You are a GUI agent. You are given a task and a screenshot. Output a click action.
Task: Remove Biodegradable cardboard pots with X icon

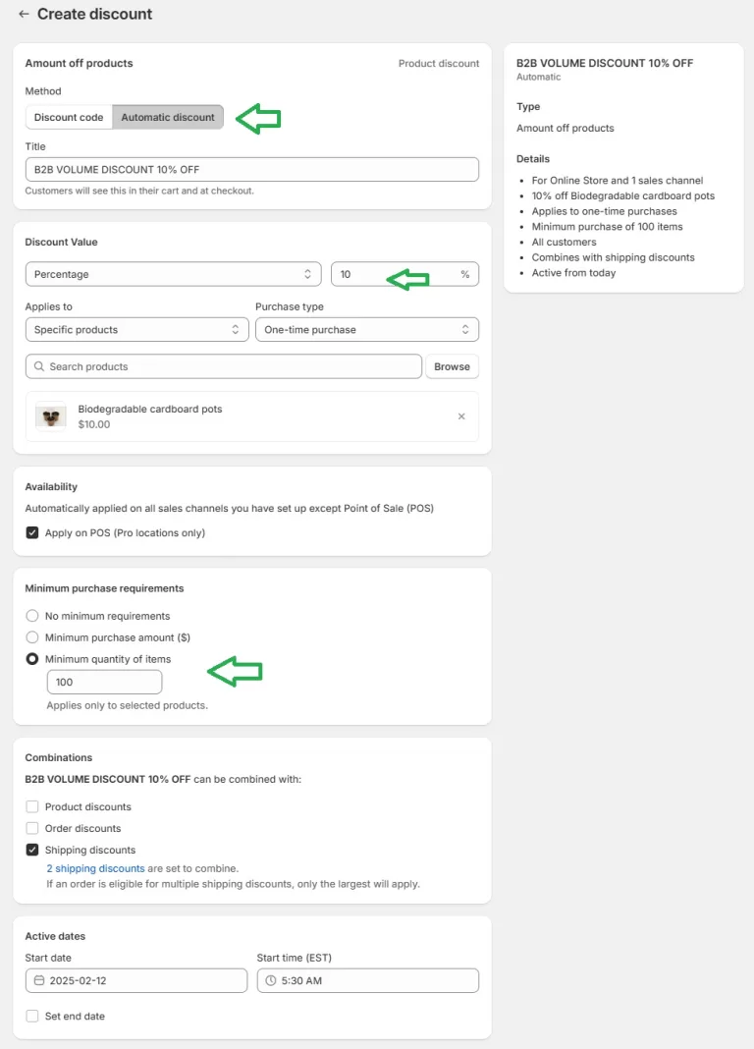click(461, 416)
